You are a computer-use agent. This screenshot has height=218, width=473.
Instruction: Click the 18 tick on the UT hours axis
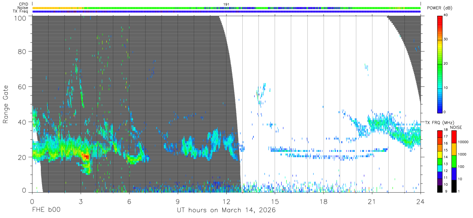click(x=323, y=201)
